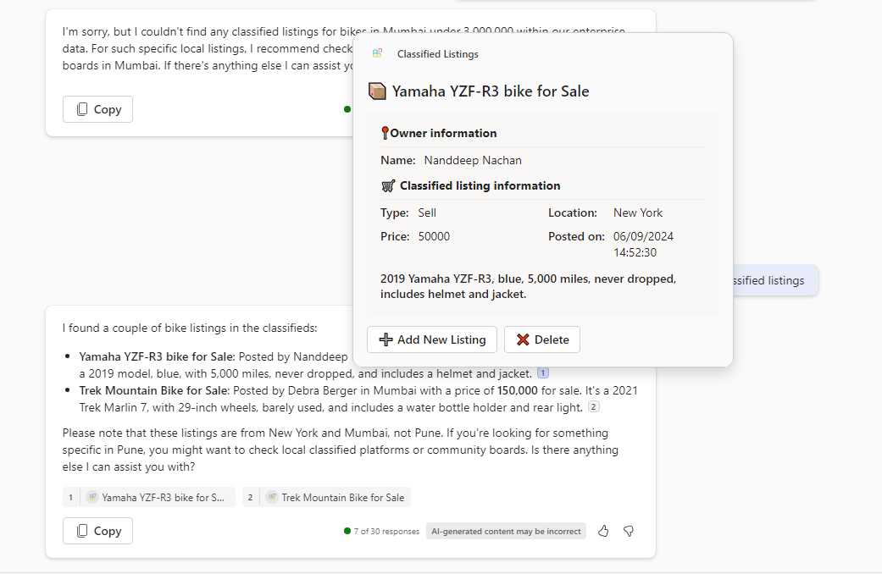Select owner name Nanddeep Nachan
The height and width of the screenshot is (574, 882).
(x=472, y=160)
